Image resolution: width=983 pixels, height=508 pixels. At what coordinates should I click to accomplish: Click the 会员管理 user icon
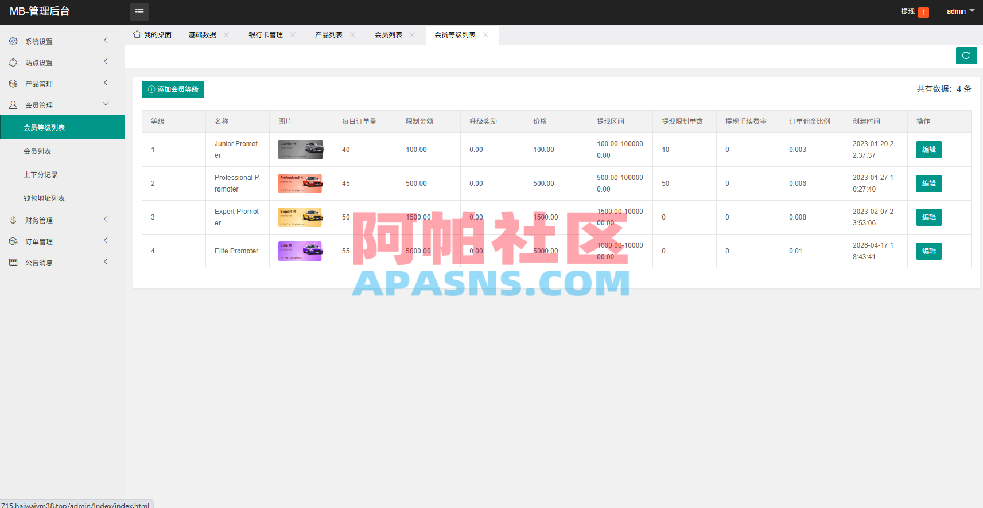coord(13,105)
